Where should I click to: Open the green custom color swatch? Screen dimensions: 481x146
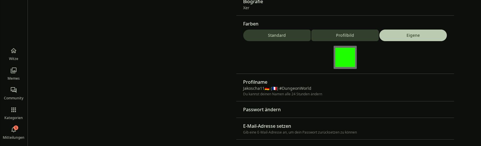pyautogui.click(x=345, y=57)
